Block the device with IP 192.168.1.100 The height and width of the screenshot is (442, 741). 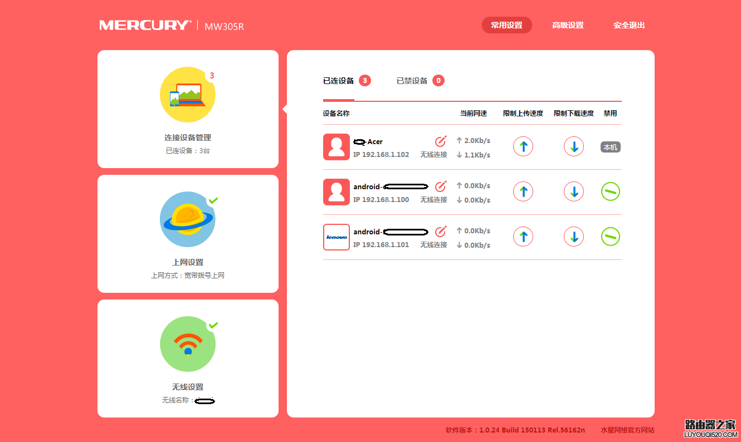[x=611, y=191]
